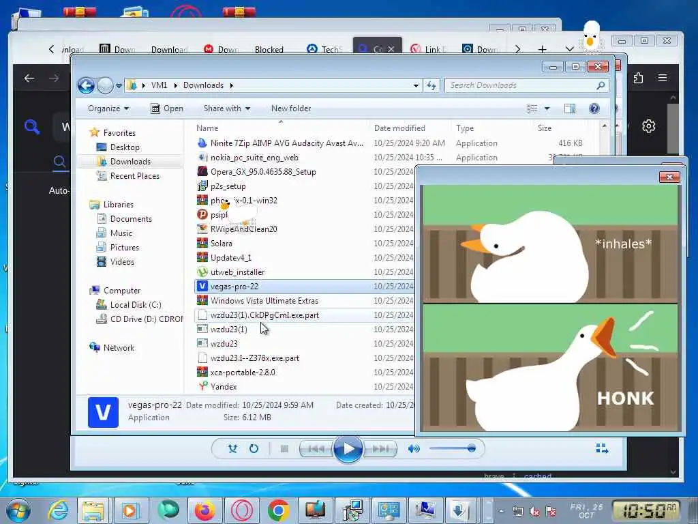Select vegas-pro-22 file
Screen dimensions: 698x524
[x=234, y=286]
